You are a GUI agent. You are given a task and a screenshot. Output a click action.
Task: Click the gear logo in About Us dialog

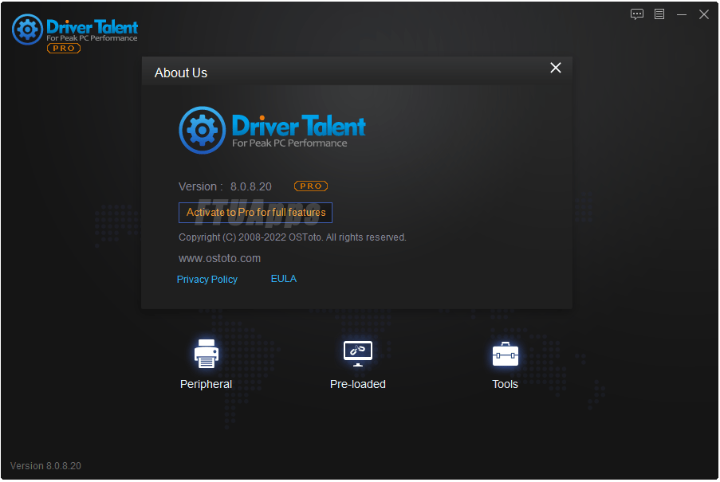(202, 130)
